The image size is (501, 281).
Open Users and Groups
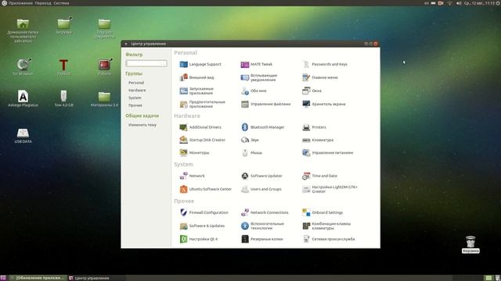tap(261, 189)
